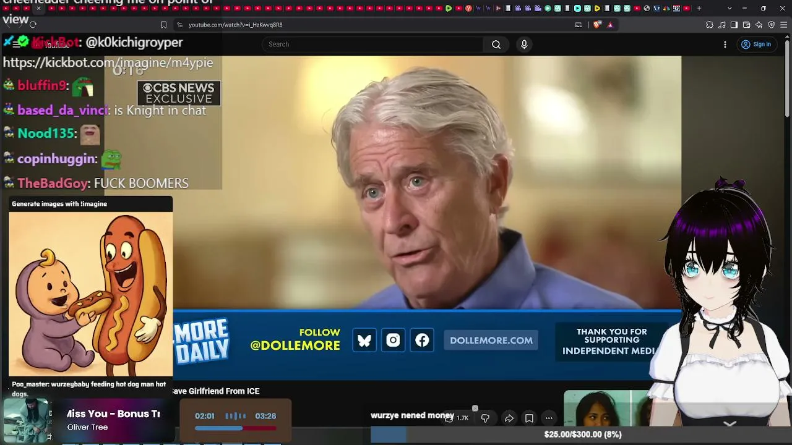This screenshot has width=792, height=445.
Task: Open the browser extensions puzzle icon
Action: pos(710,25)
